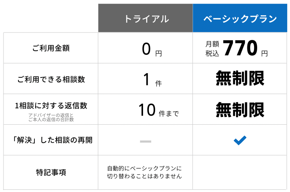The width and height of the screenshot is (290, 192).
Task: Click the blank top-left table cell
Action: (x=51, y=18)
